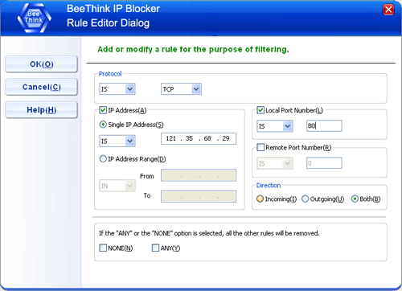Click the To IP range field
The image size is (402, 291).
pyautogui.click(x=199, y=196)
